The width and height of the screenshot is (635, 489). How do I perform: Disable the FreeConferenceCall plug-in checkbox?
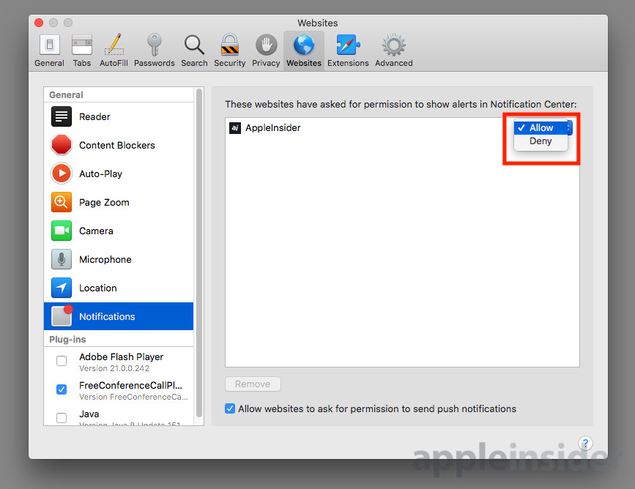click(62, 389)
